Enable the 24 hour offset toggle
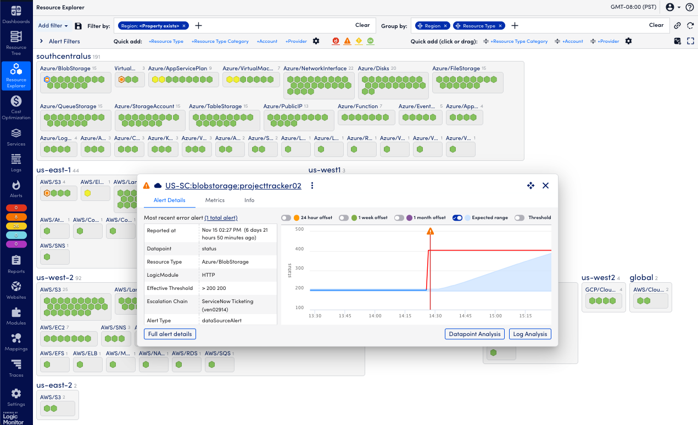Image resolution: width=698 pixels, height=425 pixels. (286, 217)
